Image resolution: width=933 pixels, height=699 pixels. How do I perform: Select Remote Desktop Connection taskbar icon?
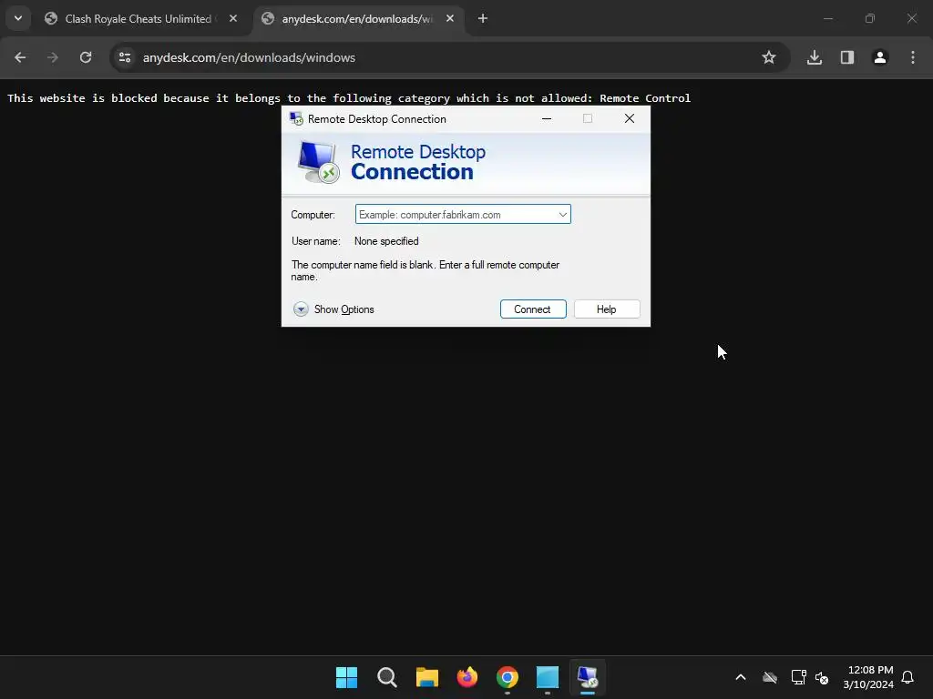[x=588, y=677]
